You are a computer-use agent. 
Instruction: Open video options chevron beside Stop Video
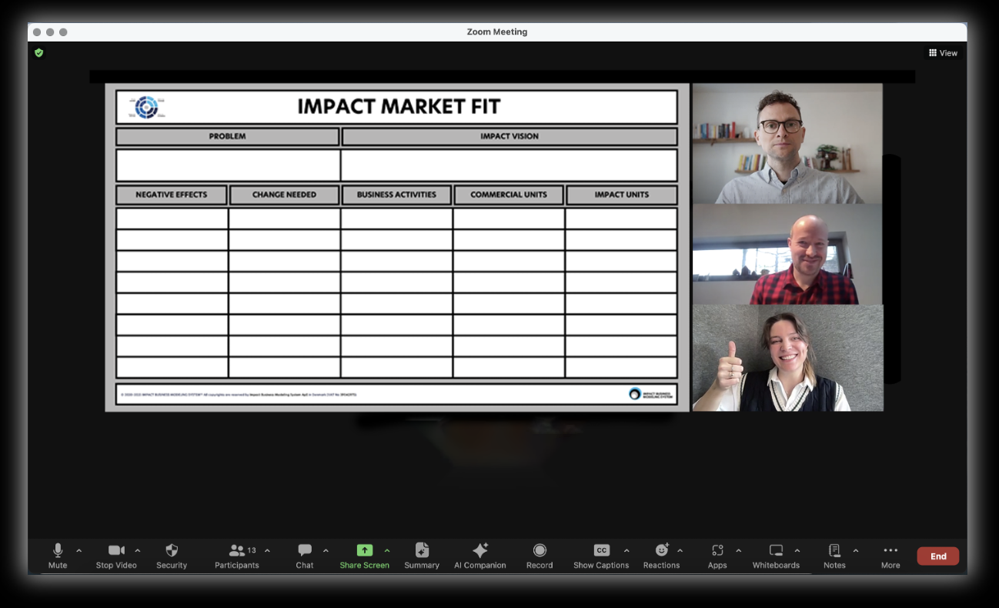point(138,550)
